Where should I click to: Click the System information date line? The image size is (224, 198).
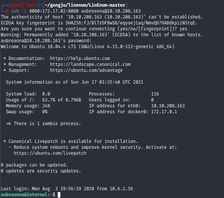point(74,82)
